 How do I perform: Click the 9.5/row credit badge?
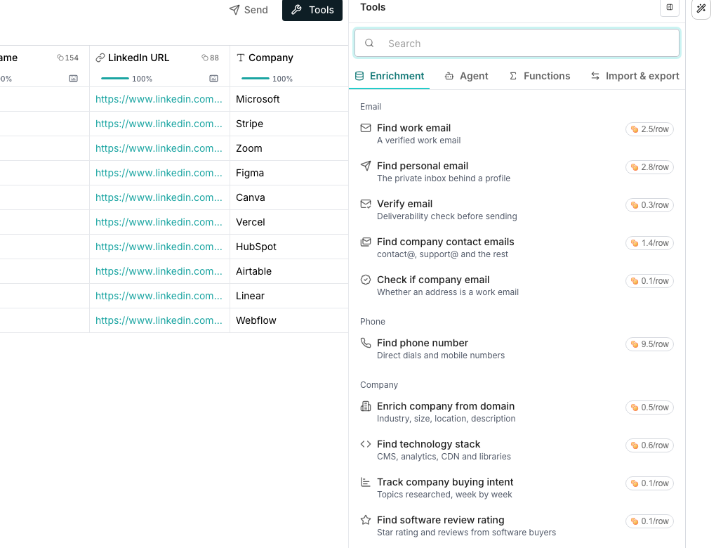tap(649, 344)
